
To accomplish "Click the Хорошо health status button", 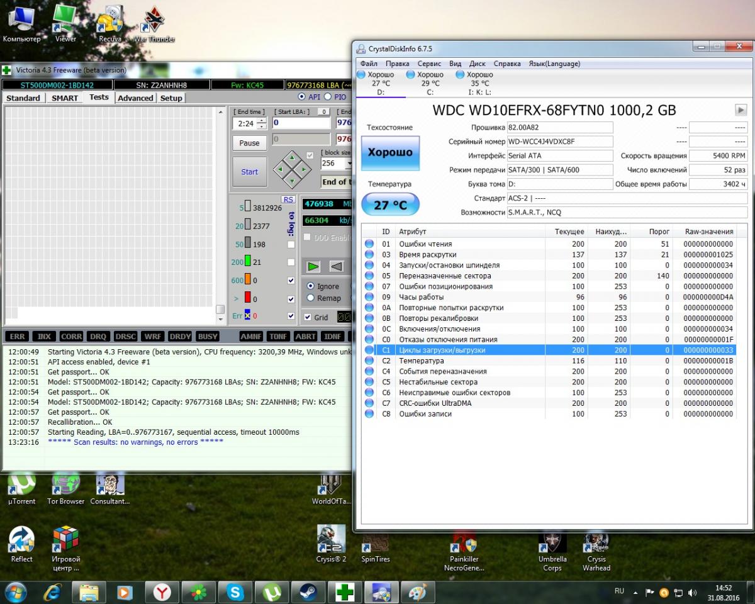I will coord(390,152).
